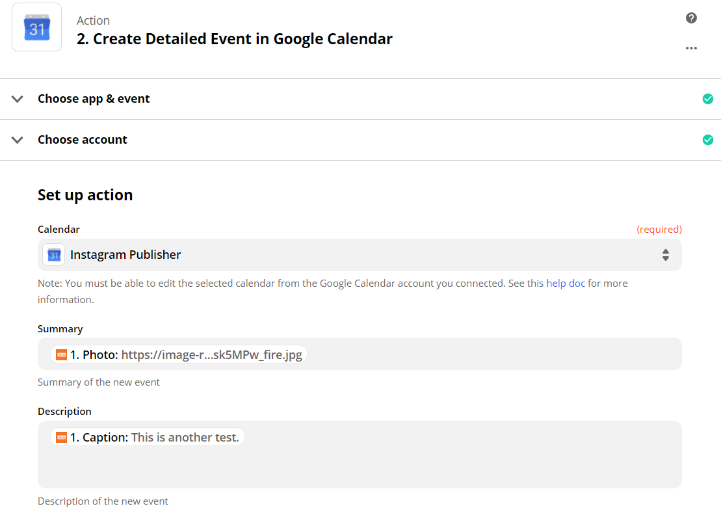The width and height of the screenshot is (721, 517).
Task: Select the Choose account section title
Action: click(83, 140)
